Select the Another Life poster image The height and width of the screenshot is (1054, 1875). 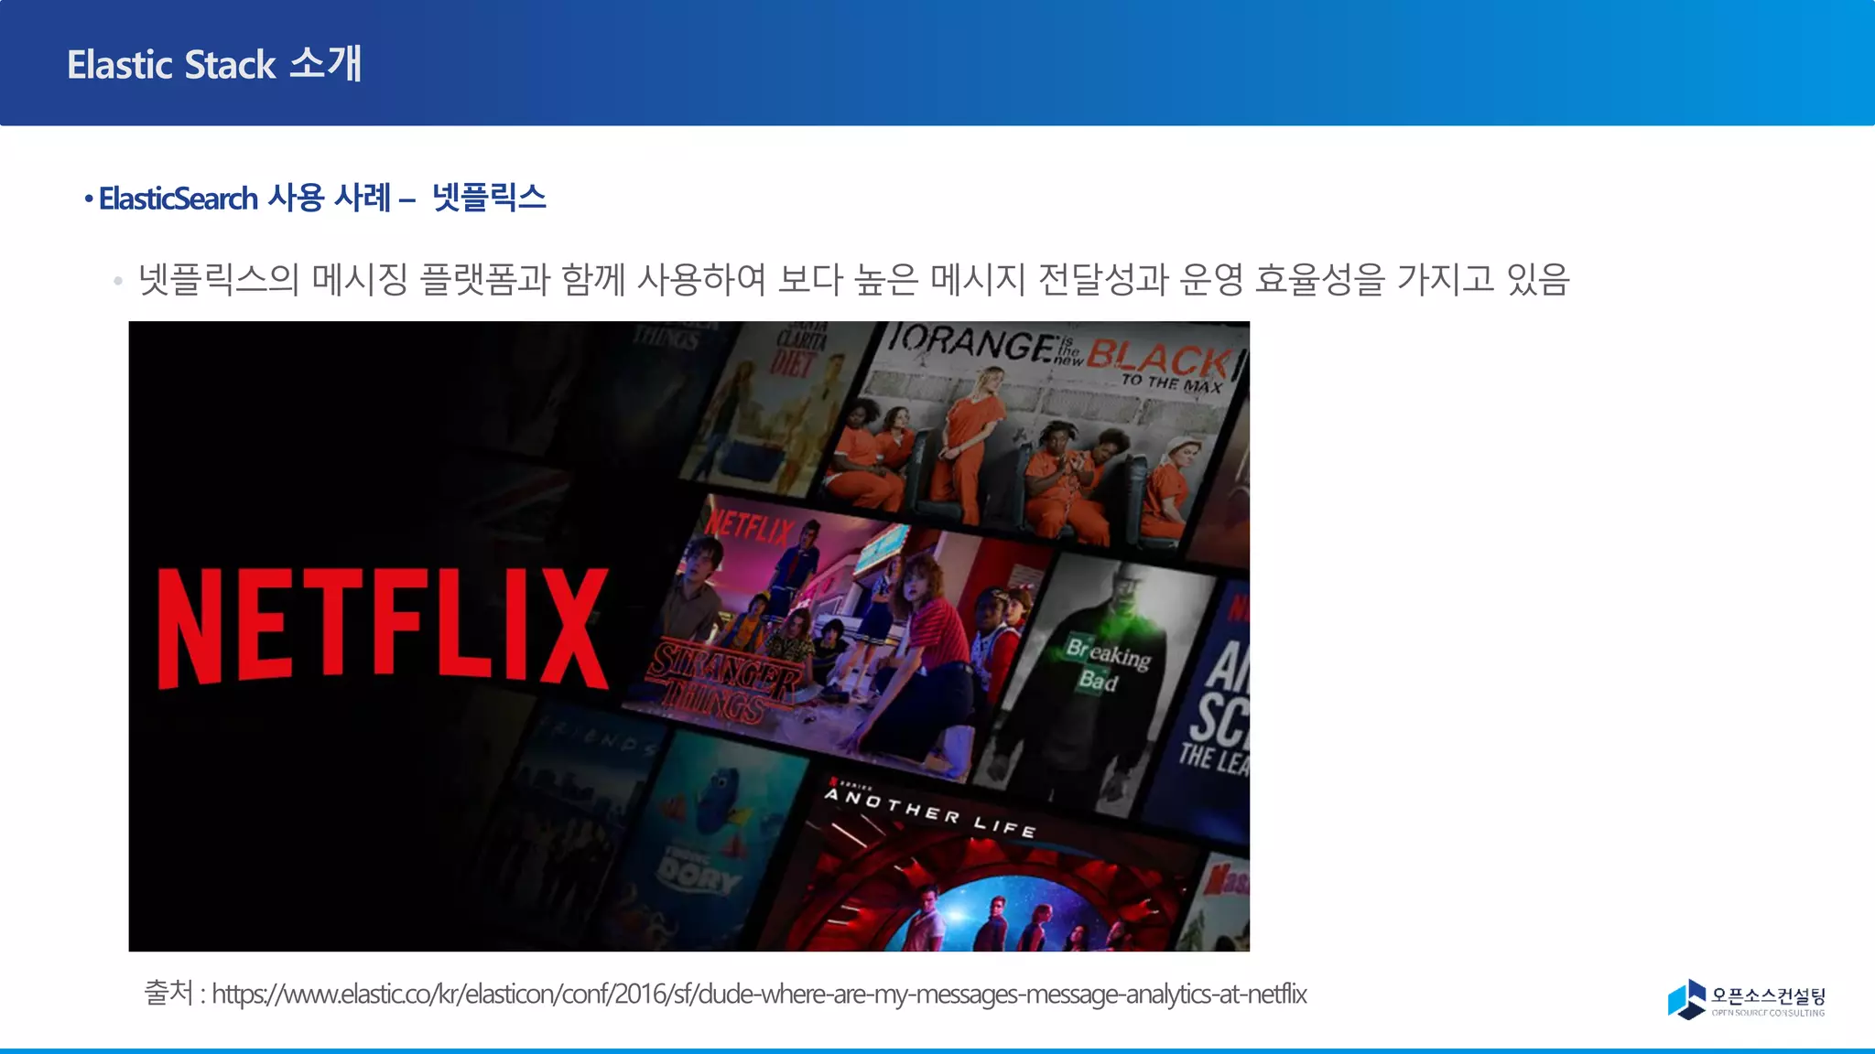989,887
